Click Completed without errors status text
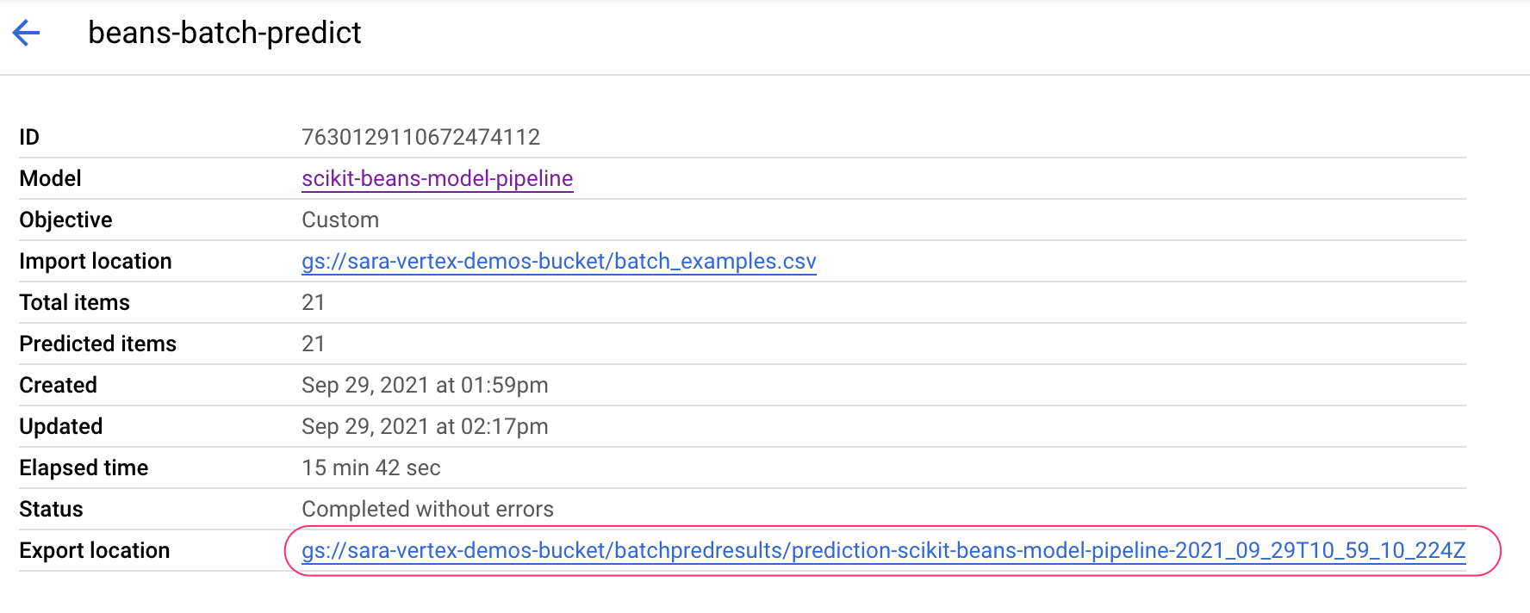Image resolution: width=1530 pixels, height=613 pixels. [x=427, y=509]
